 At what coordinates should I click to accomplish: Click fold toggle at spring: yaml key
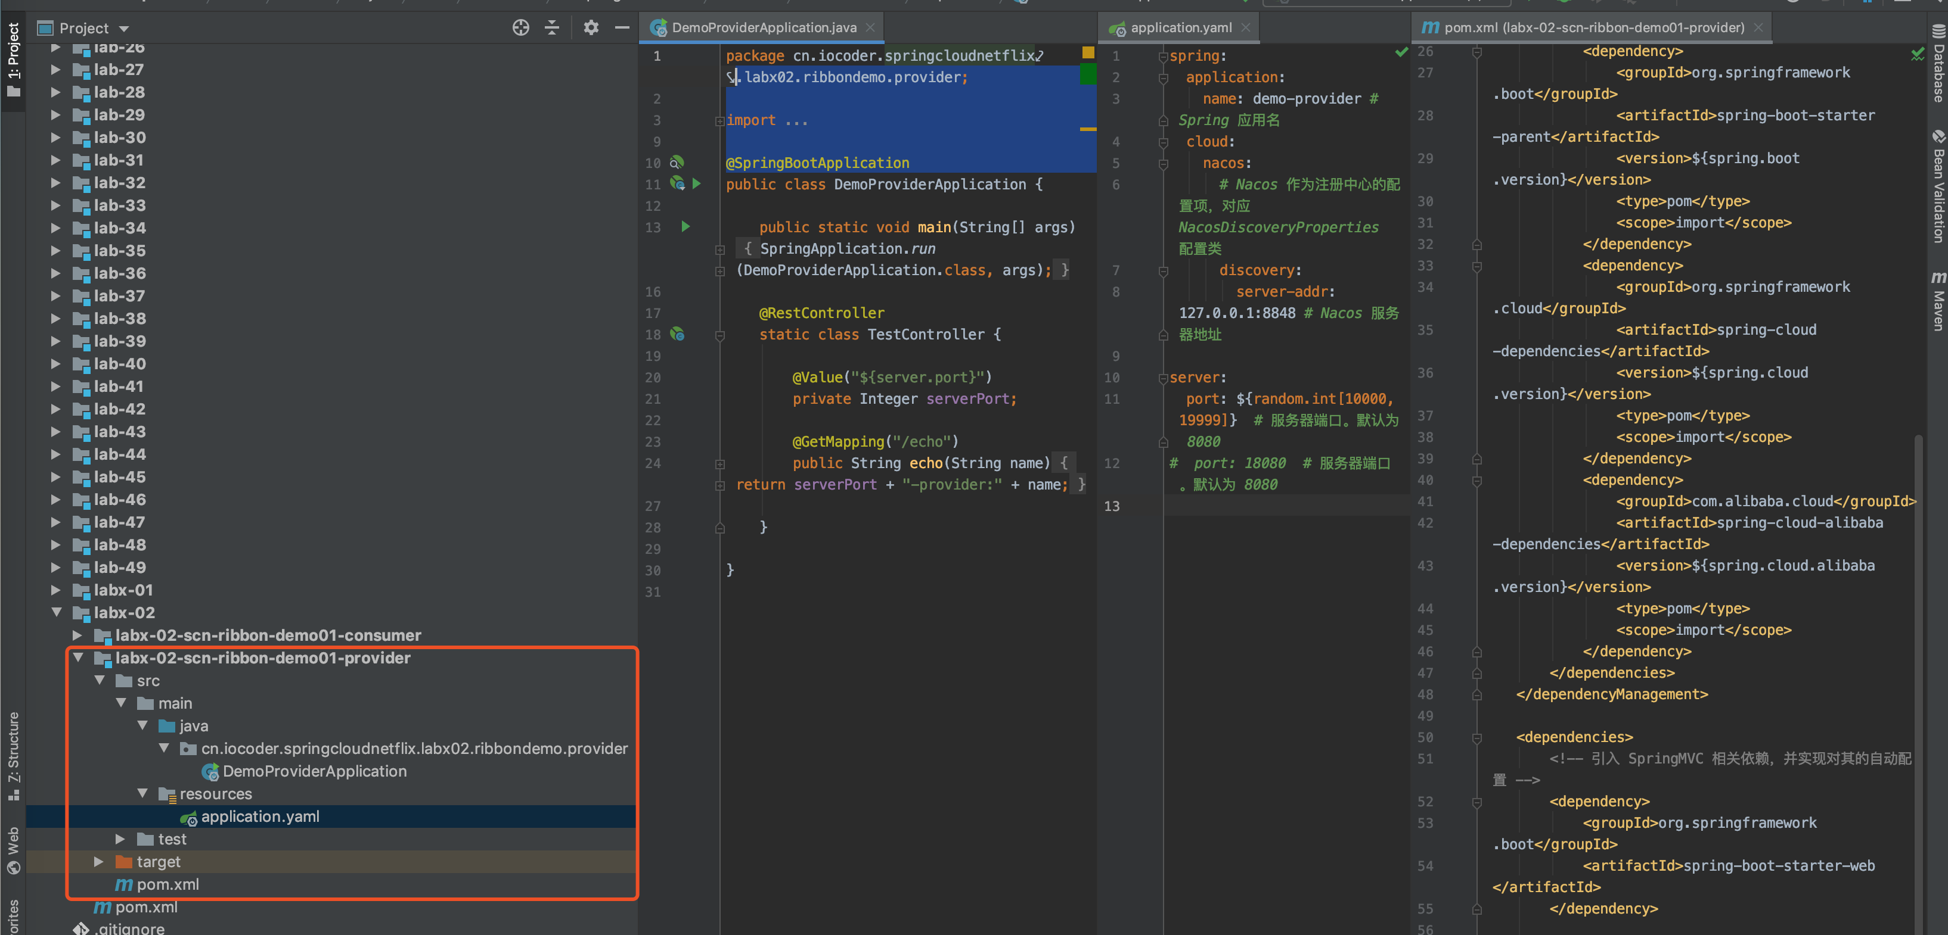point(1163,57)
